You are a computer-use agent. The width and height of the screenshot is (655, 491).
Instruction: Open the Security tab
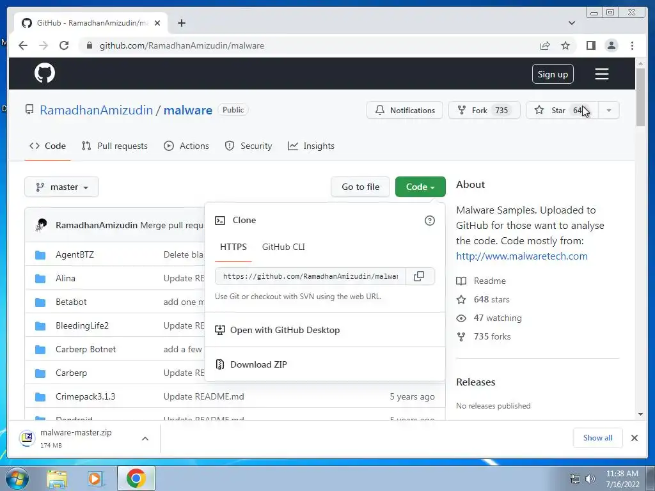pos(249,146)
